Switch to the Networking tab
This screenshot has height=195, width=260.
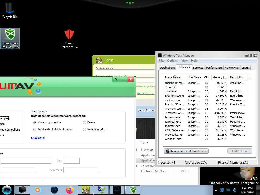click(232, 68)
